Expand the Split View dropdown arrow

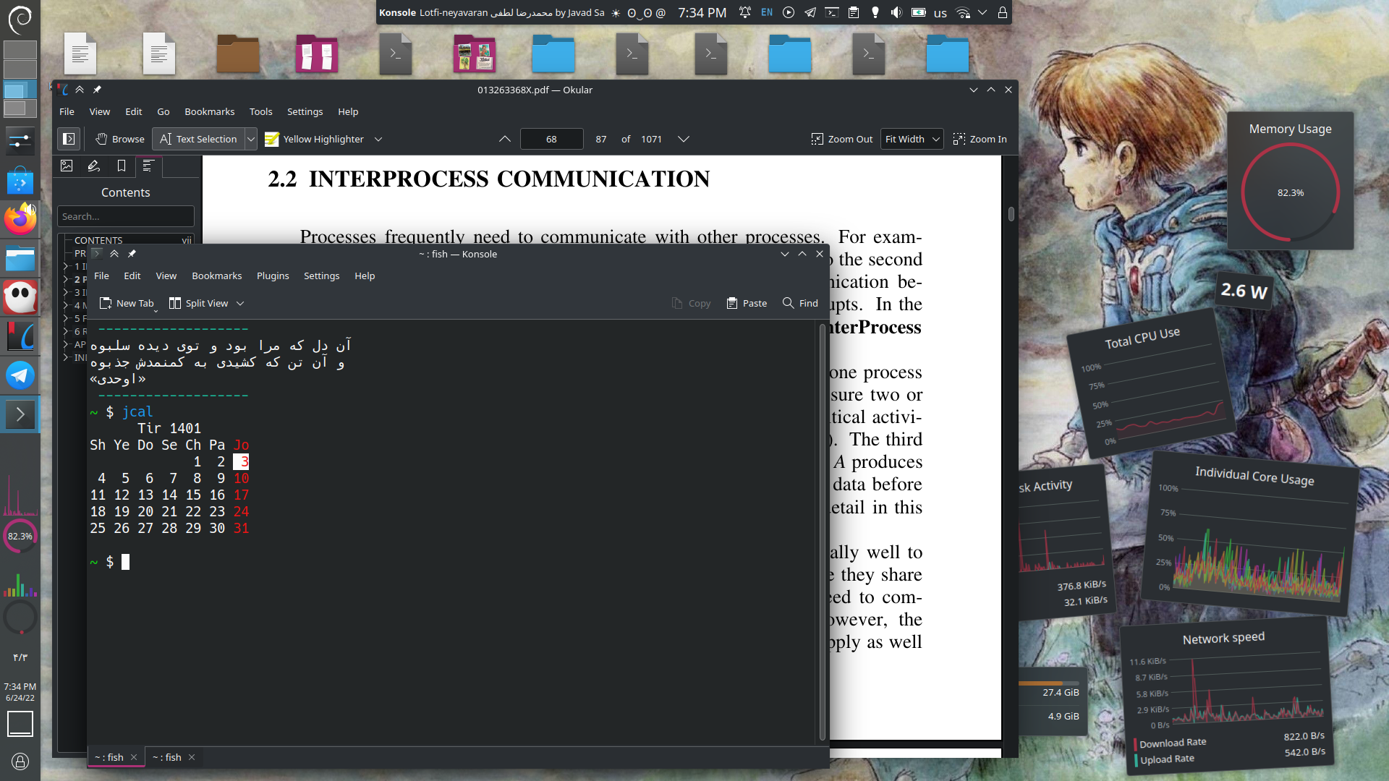(240, 303)
